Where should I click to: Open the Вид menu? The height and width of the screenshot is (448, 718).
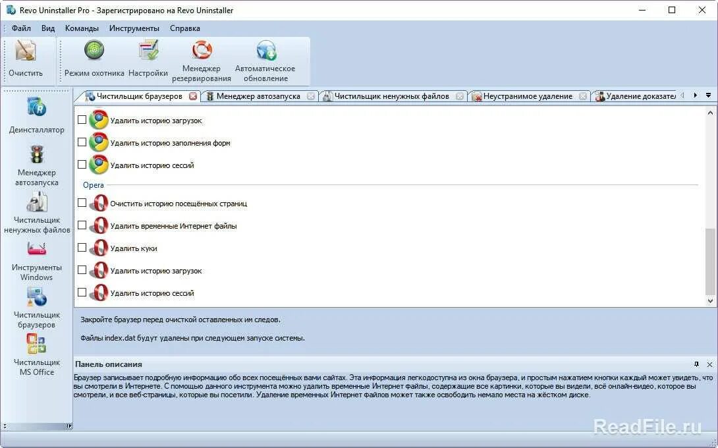(x=48, y=28)
